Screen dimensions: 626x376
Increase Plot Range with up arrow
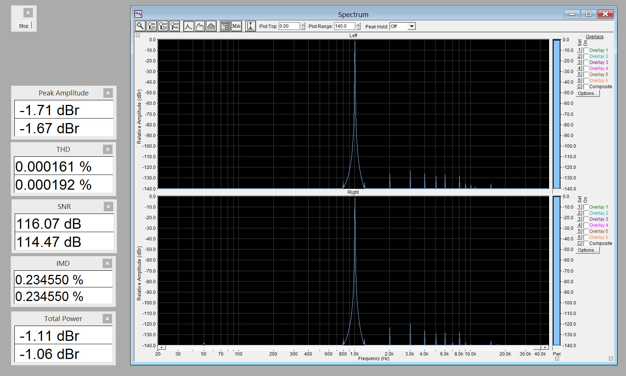[358, 24]
